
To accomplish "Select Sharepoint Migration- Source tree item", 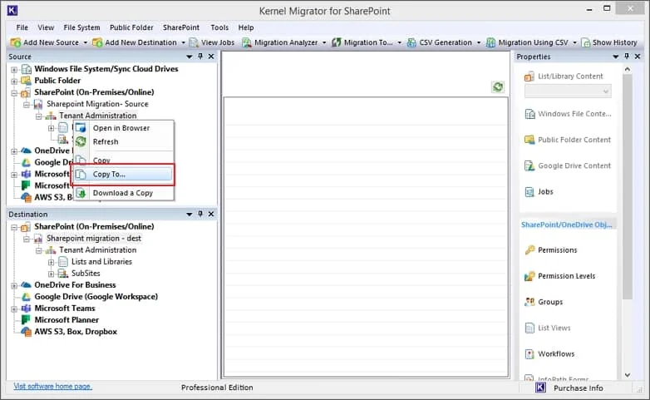I will [x=97, y=104].
